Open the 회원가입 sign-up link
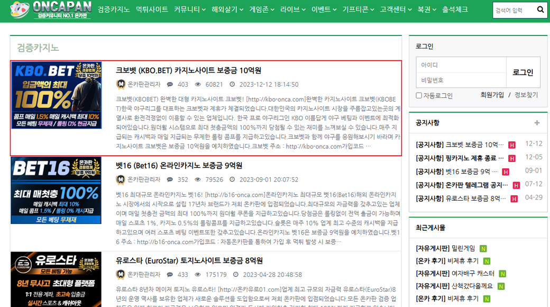This screenshot has height=307, width=550. [x=492, y=95]
